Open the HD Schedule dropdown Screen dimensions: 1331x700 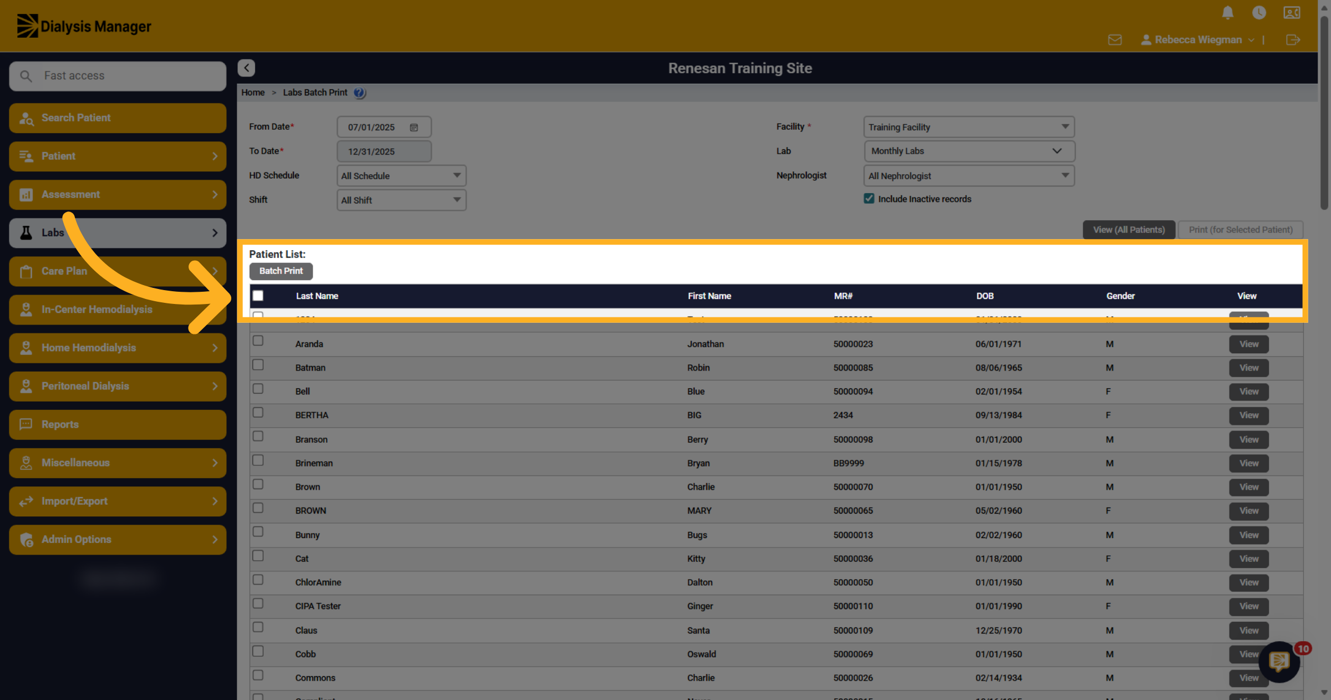coord(402,176)
